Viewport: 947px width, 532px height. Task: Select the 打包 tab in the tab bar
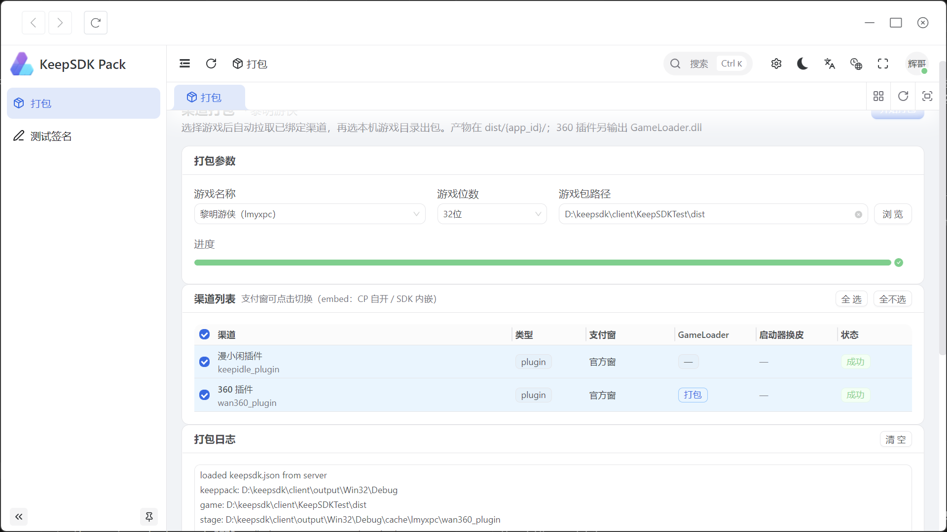tap(209, 97)
